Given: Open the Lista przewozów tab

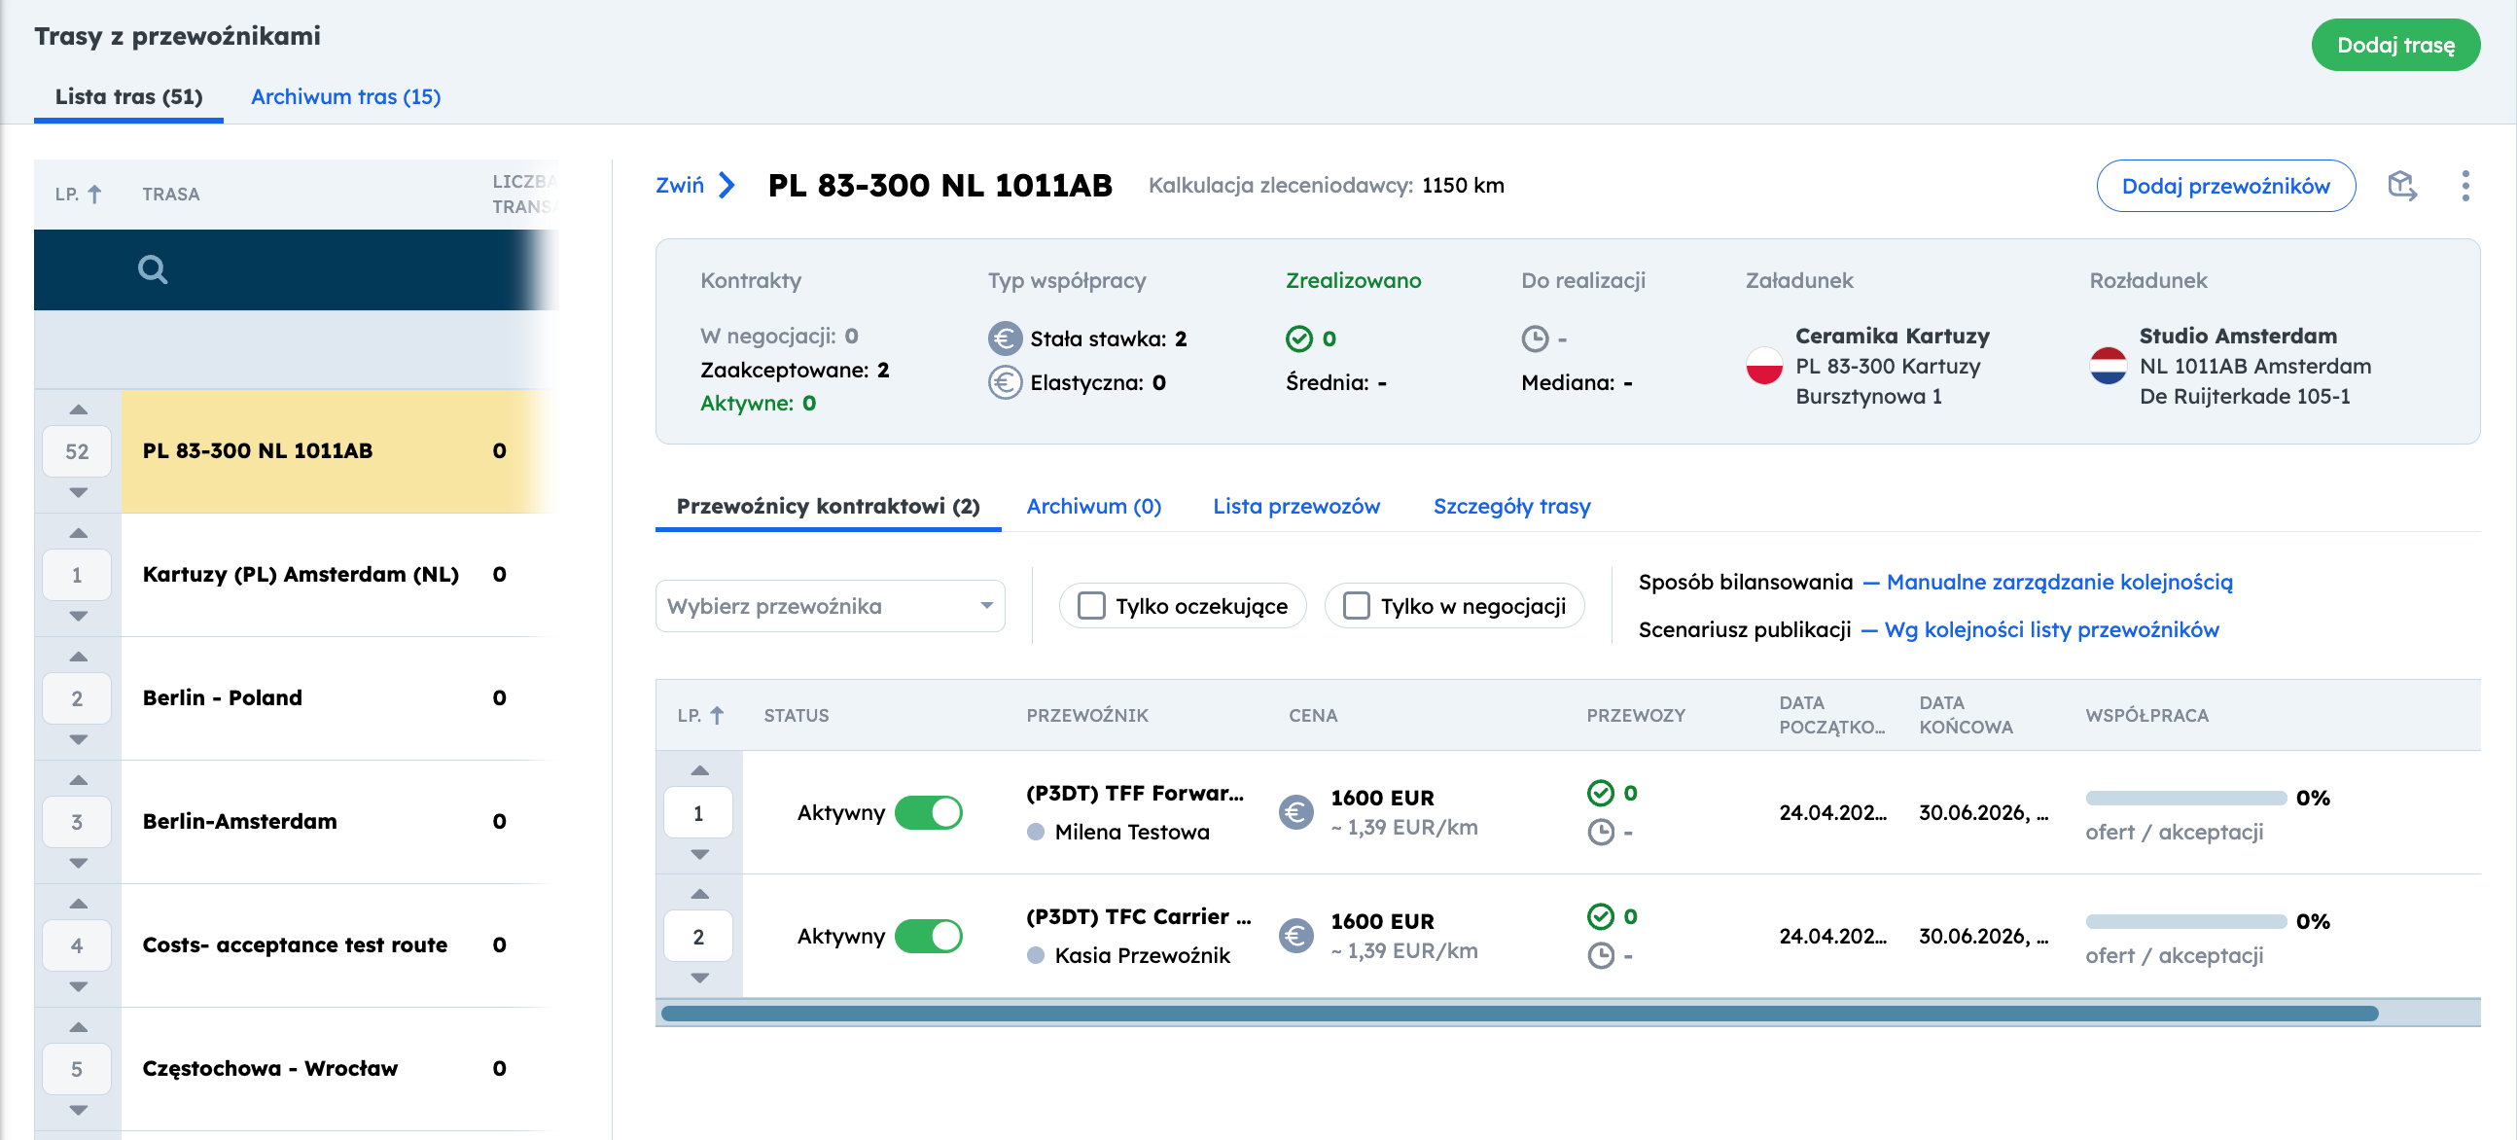Looking at the screenshot, I should tap(1295, 506).
